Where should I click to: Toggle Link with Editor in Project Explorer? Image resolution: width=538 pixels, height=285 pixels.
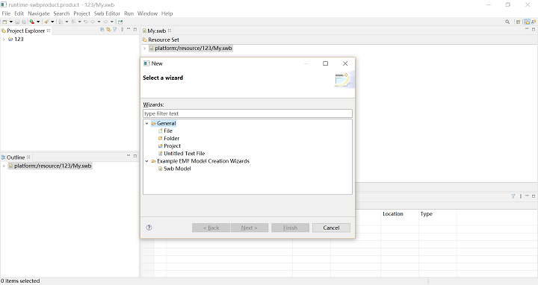click(x=108, y=30)
